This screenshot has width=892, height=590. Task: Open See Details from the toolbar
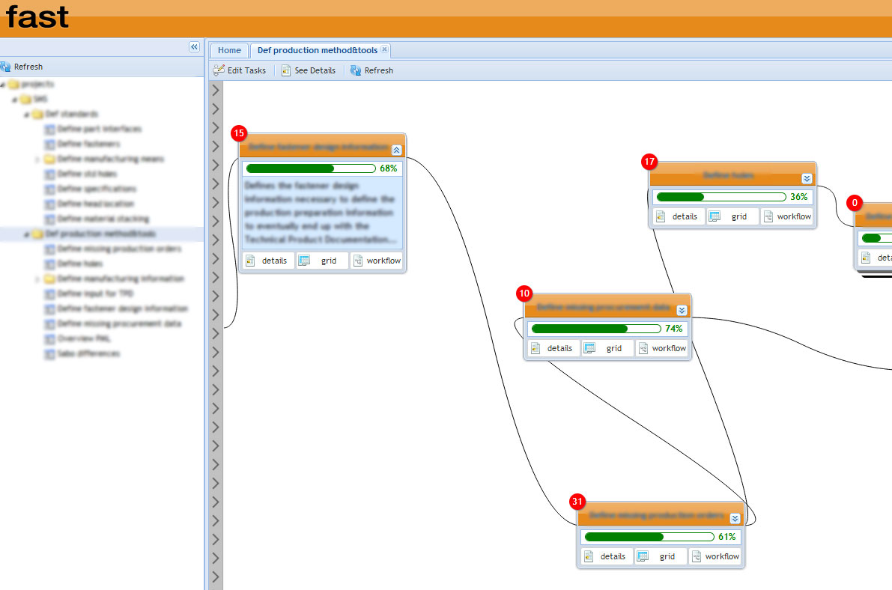pyautogui.click(x=309, y=70)
